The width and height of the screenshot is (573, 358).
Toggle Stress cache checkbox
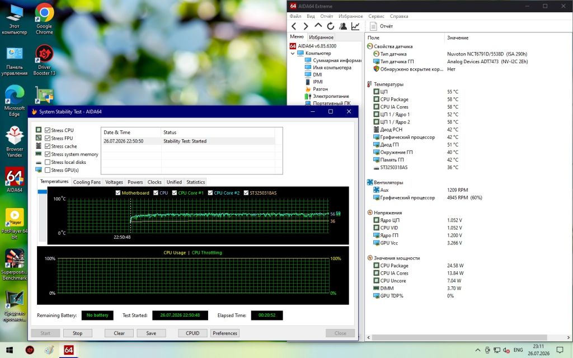48,146
